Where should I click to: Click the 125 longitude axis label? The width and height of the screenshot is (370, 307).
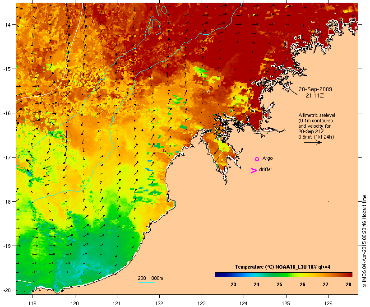pyautogui.click(x=286, y=303)
